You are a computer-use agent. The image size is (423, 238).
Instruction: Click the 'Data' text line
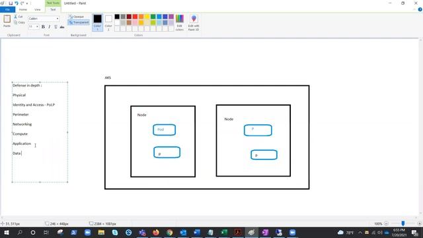point(17,153)
